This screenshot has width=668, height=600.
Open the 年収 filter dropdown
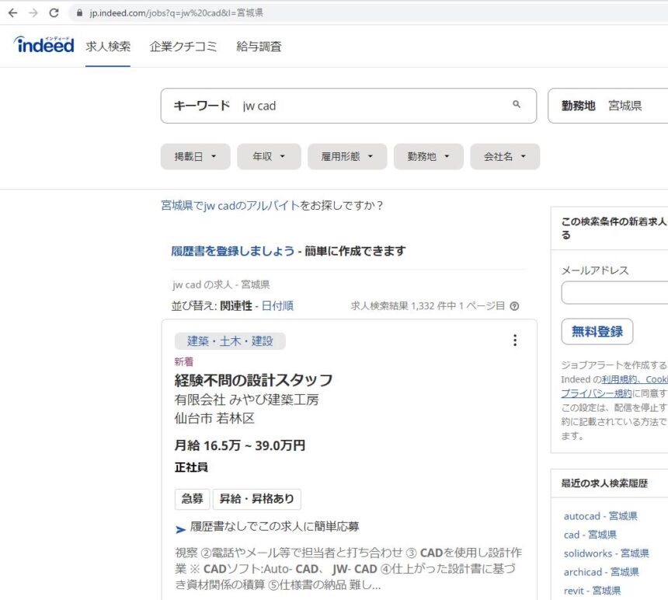click(x=269, y=157)
